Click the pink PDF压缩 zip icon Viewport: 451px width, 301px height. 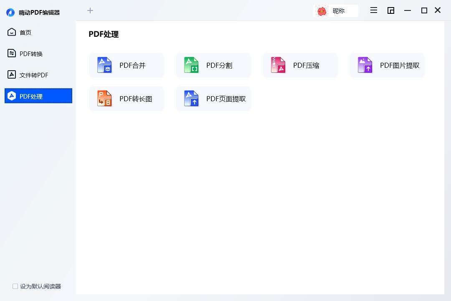(278, 65)
